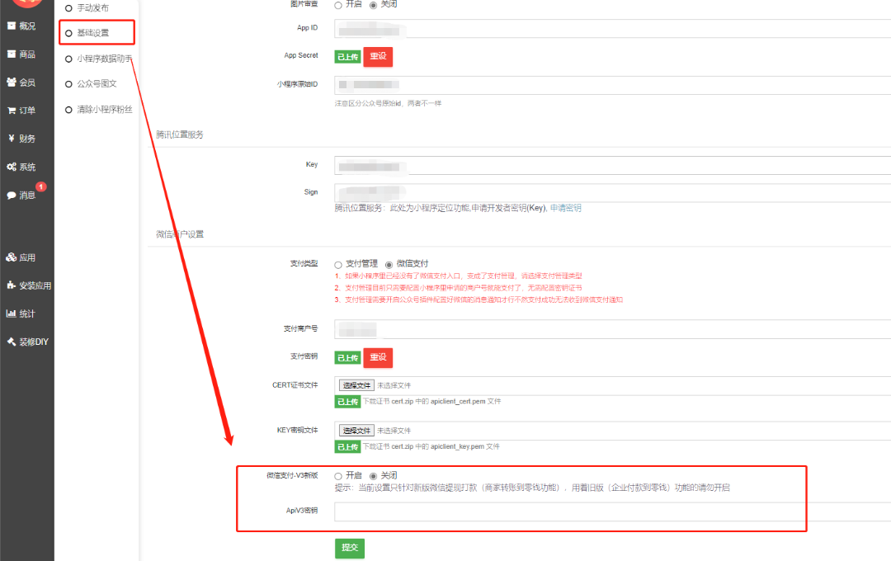Open the 消息 messages chat icon

[x=12, y=196]
